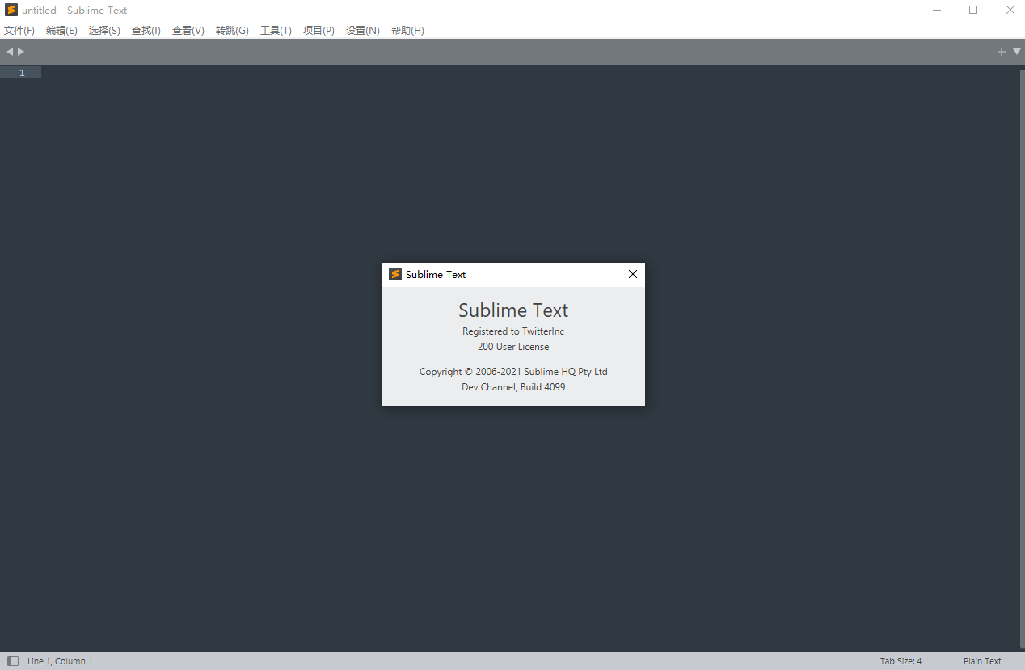Open the 查找(I) menu
The image size is (1025, 670).
146,31
